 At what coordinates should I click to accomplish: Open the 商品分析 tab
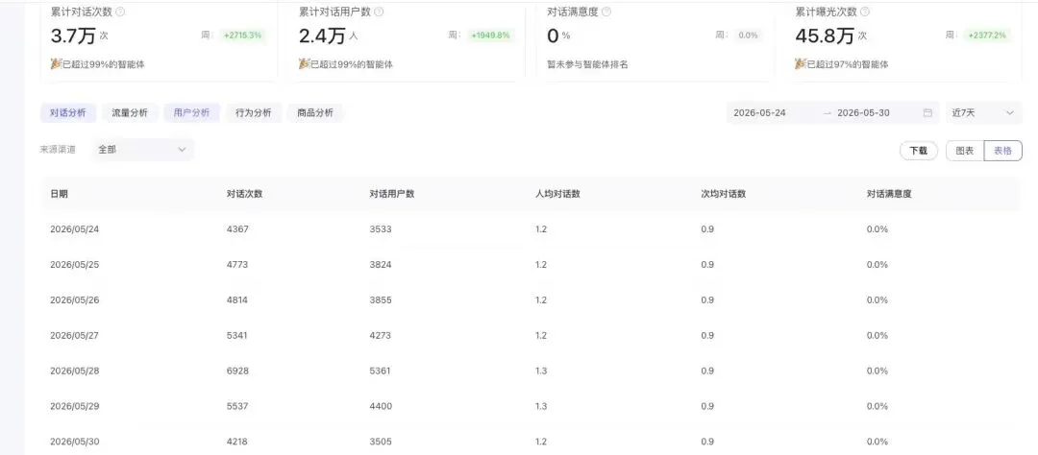[x=315, y=113]
